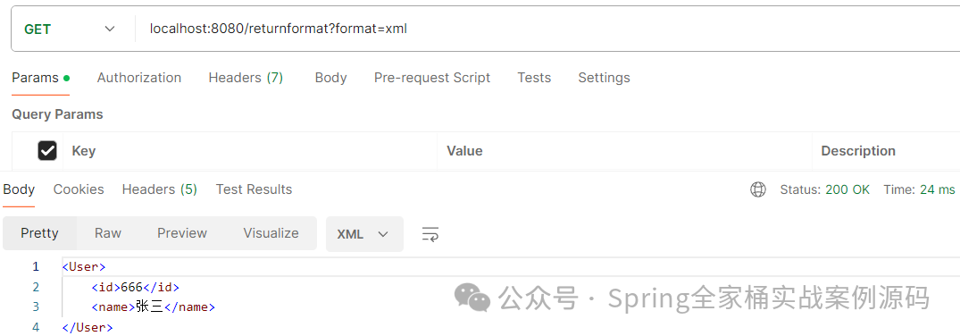Open the XML format dropdown
Image resolution: width=960 pixels, height=336 pixels.
364,233
